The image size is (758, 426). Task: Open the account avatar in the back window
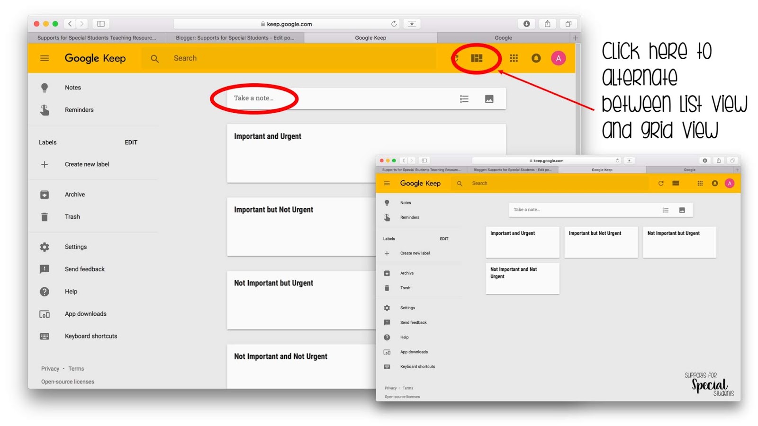[558, 58]
